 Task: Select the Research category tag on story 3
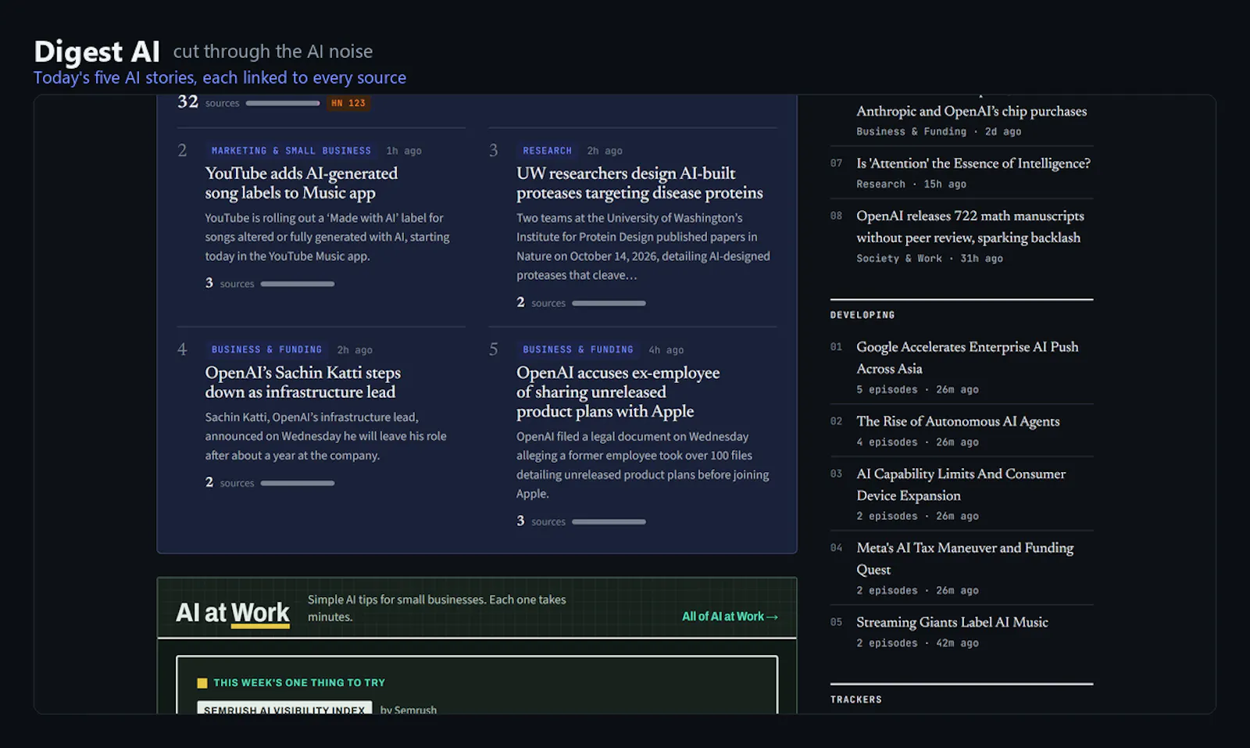pyautogui.click(x=547, y=151)
